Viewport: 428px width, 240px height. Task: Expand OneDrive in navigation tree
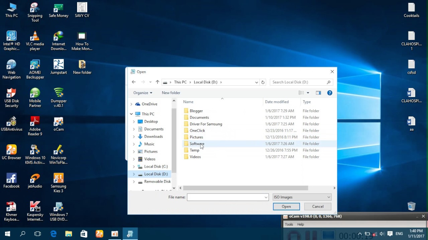click(131, 104)
